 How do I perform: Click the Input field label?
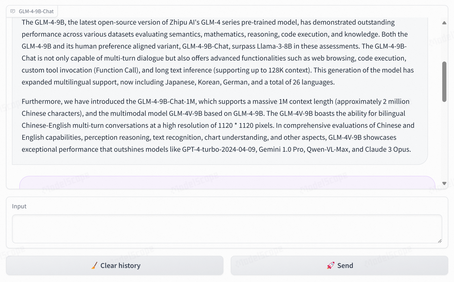[x=19, y=206]
